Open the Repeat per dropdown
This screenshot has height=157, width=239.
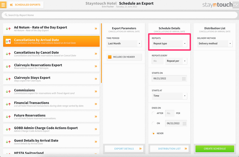pos(176,61)
